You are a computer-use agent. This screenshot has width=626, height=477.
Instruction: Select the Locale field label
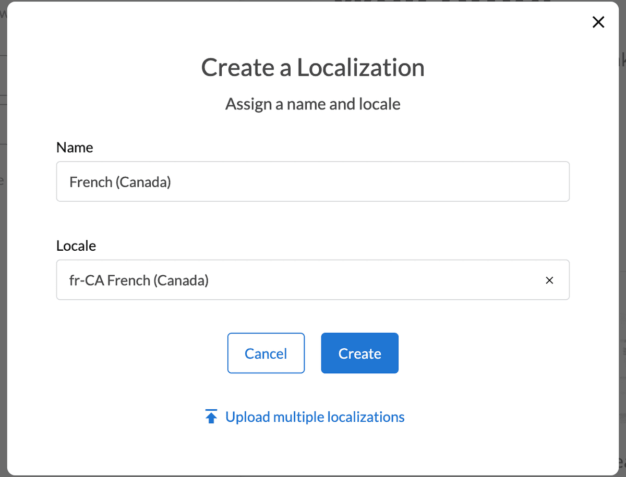[76, 246]
